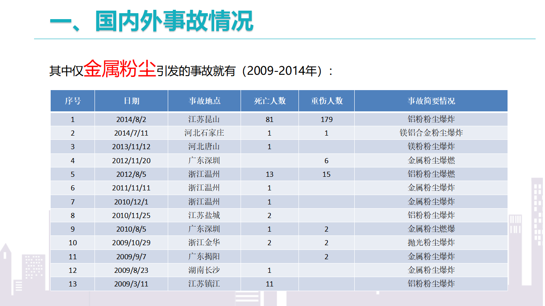Click the injured count 179 cell
545x306 pixels.
pos(327,119)
